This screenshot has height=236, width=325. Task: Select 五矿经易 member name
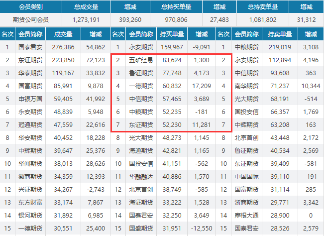pos(141,60)
